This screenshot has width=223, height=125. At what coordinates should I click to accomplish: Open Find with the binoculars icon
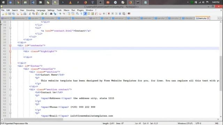[x=51, y=14]
